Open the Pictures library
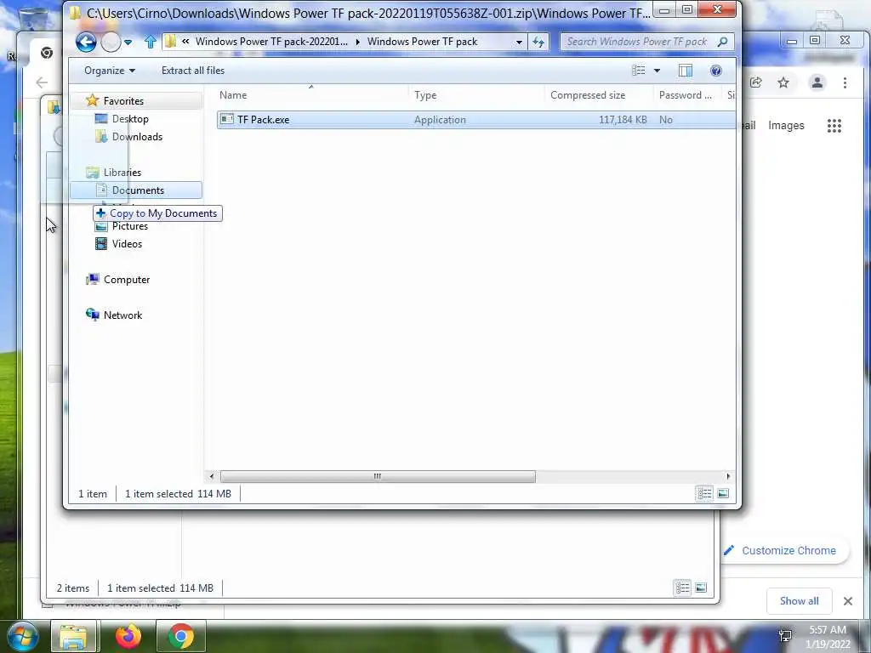The height and width of the screenshot is (653, 871). (x=129, y=226)
